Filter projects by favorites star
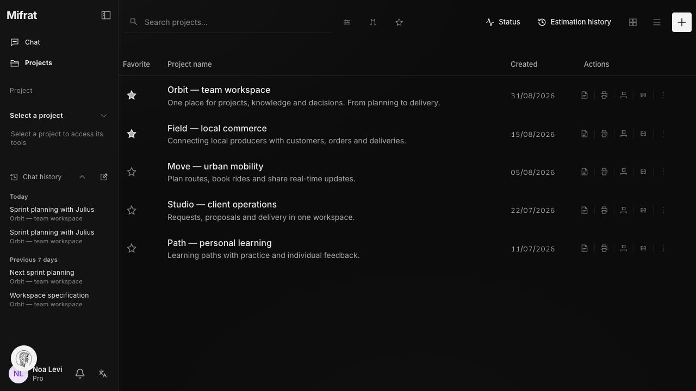Image resolution: width=696 pixels, height=391 pixels. 399,22
